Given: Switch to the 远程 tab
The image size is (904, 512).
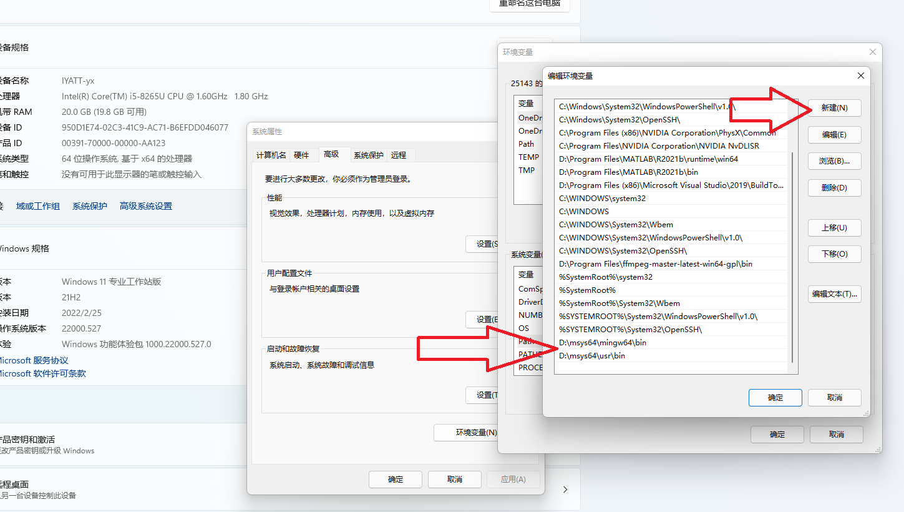Looking at the screenshot, I should 398,155.
